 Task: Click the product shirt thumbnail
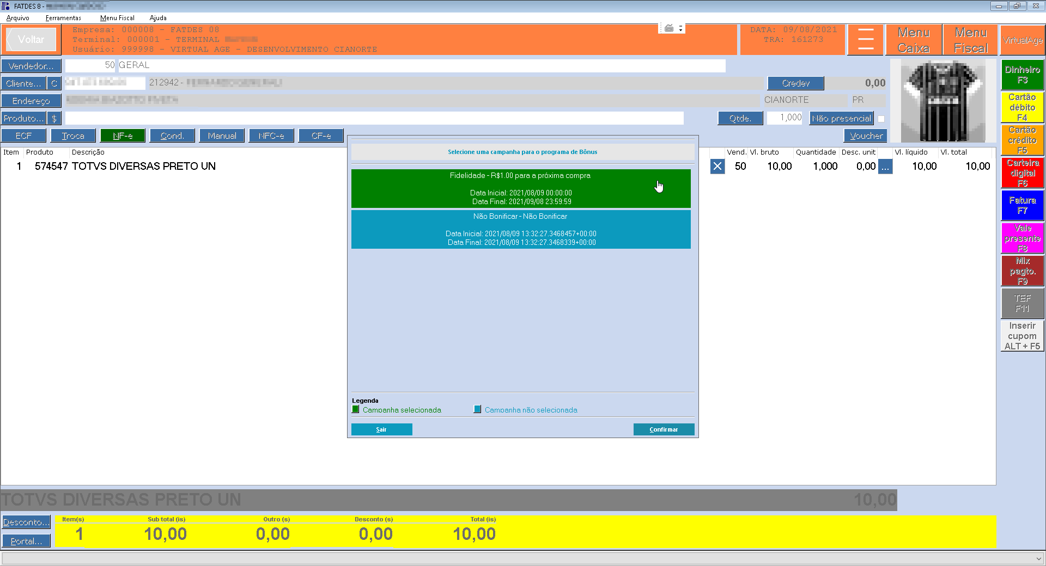tap(943, 101)
